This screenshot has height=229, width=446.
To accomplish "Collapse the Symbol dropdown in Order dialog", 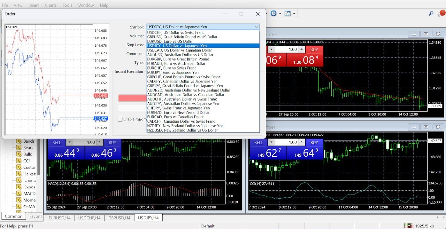I will [x=256, y=27].
